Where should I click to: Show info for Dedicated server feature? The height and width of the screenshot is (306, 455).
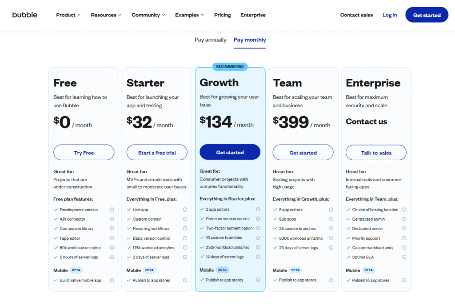(404, 229)
